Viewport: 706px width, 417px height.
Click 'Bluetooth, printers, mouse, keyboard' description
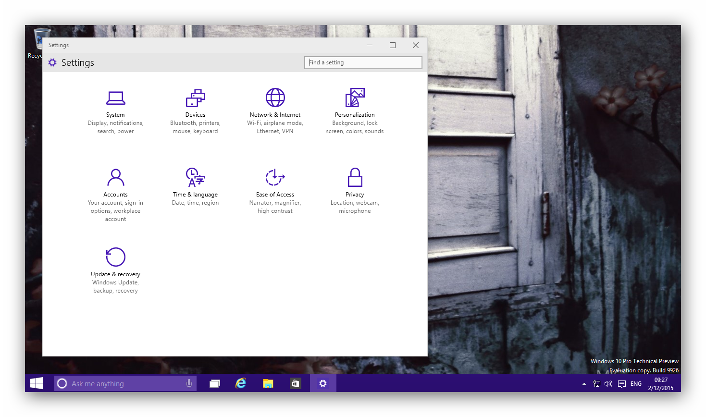tap(195, 127)
